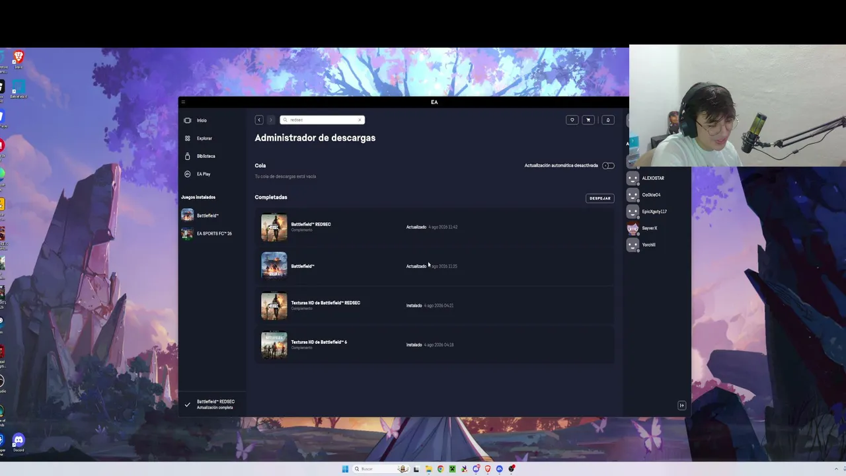846x476 pixels.
Task: Select friend Yorchill
Action: pyautogui.click(x=641, y=245)
